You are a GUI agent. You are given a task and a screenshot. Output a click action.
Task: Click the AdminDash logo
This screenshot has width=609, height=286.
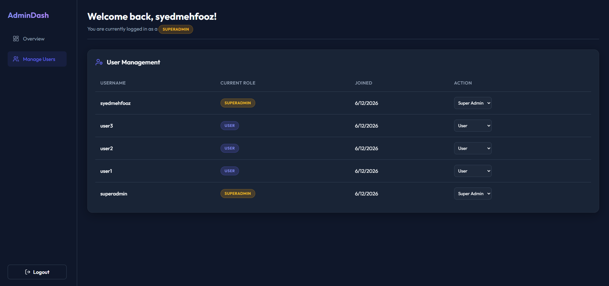point(28,15)
